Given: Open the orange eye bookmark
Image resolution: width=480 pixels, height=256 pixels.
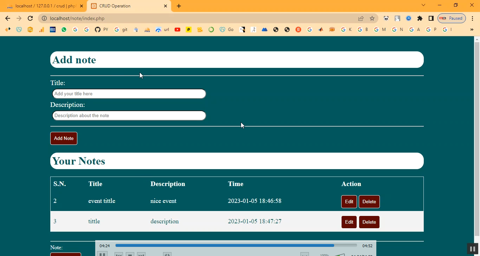Looking at the screenshot, I should point(332,30).
